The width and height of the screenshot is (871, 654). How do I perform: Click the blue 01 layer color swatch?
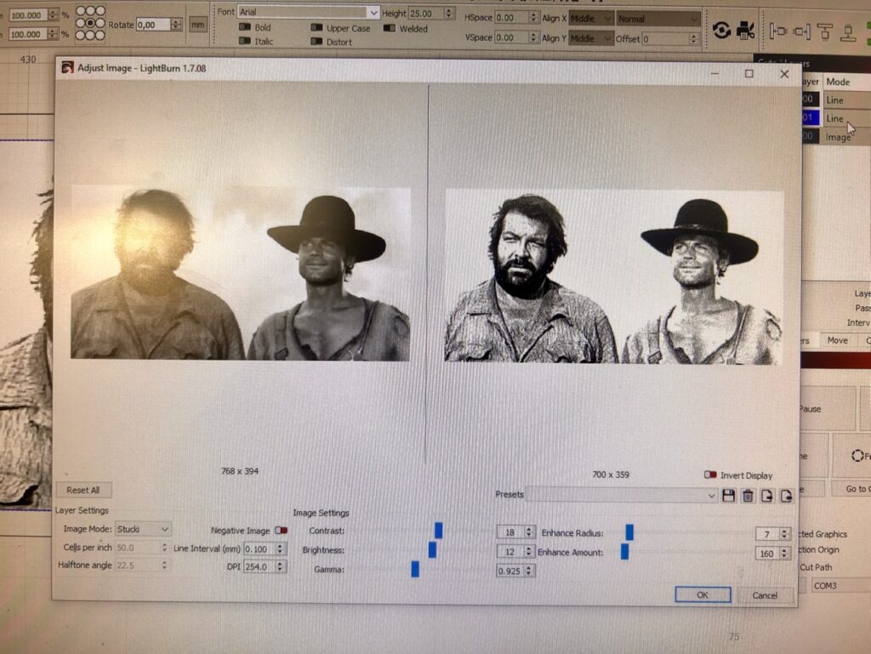pos(811,118)
